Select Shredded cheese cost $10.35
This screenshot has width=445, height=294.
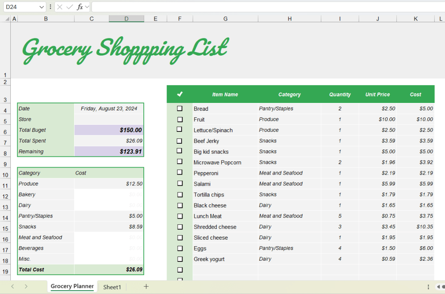point(415,227)
